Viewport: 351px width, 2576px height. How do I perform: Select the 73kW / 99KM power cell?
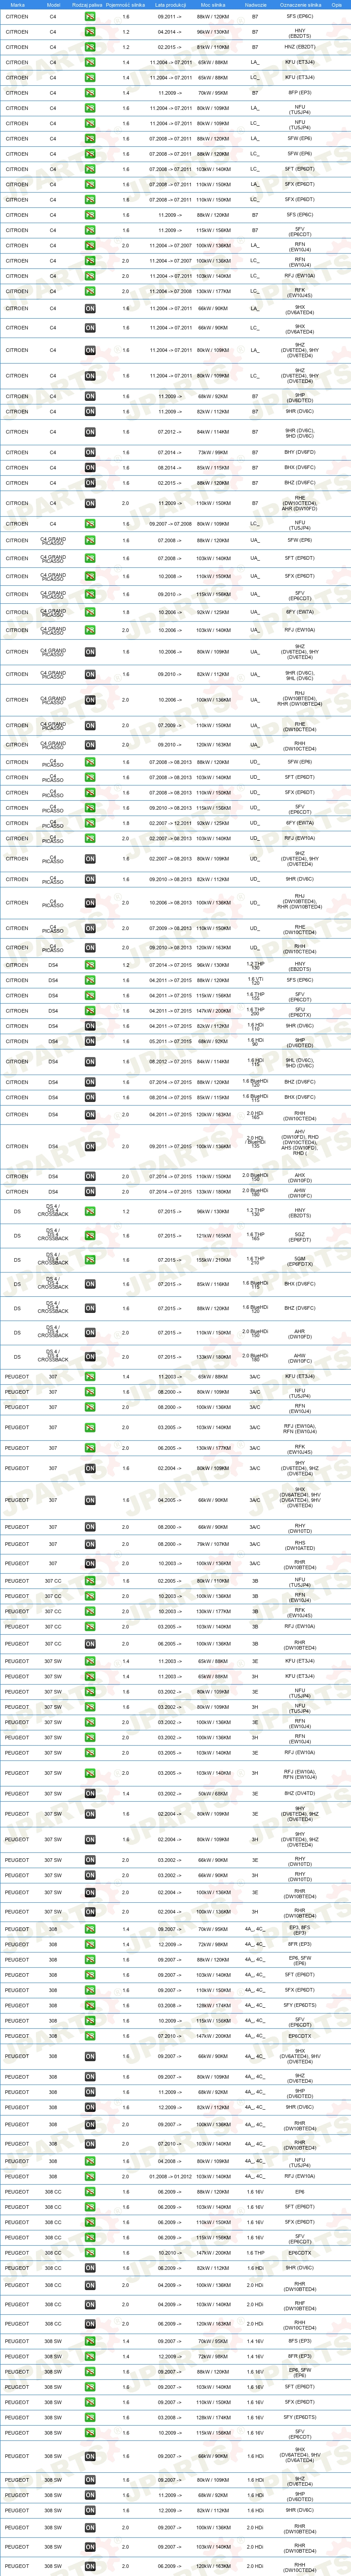click(213, 452)
